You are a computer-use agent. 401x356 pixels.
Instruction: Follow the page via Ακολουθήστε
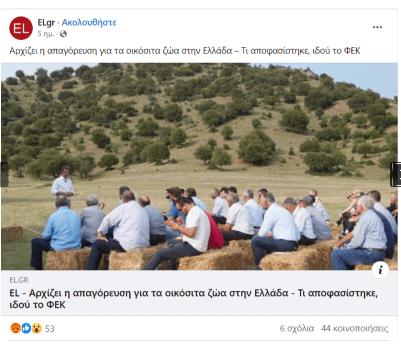[x=89, y=22]
